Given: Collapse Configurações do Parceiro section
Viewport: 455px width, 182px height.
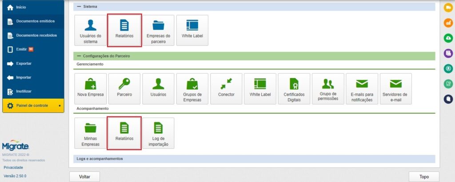Looking at the screenshot, I should 79,56.
